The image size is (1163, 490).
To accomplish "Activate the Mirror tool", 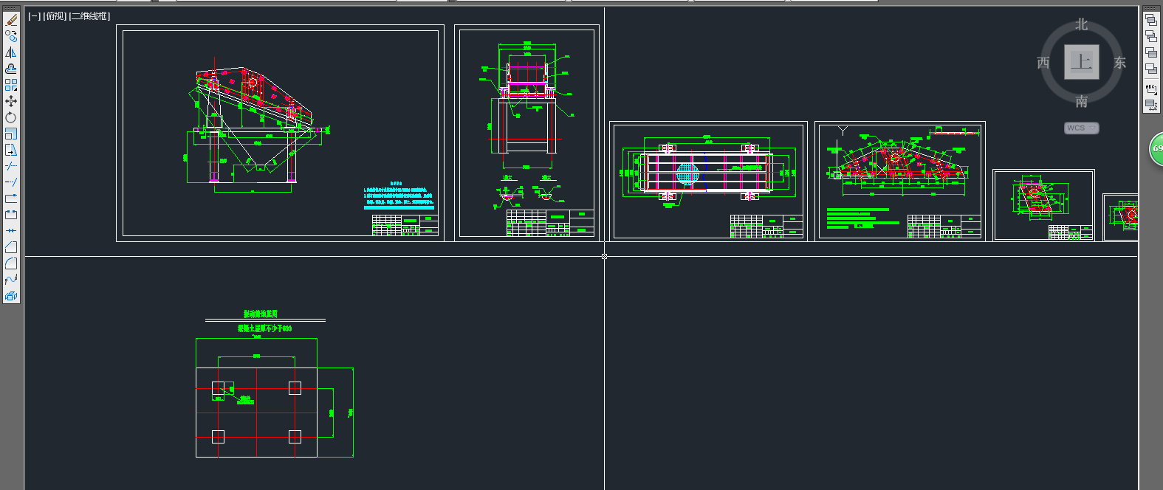I will point(11,52).
